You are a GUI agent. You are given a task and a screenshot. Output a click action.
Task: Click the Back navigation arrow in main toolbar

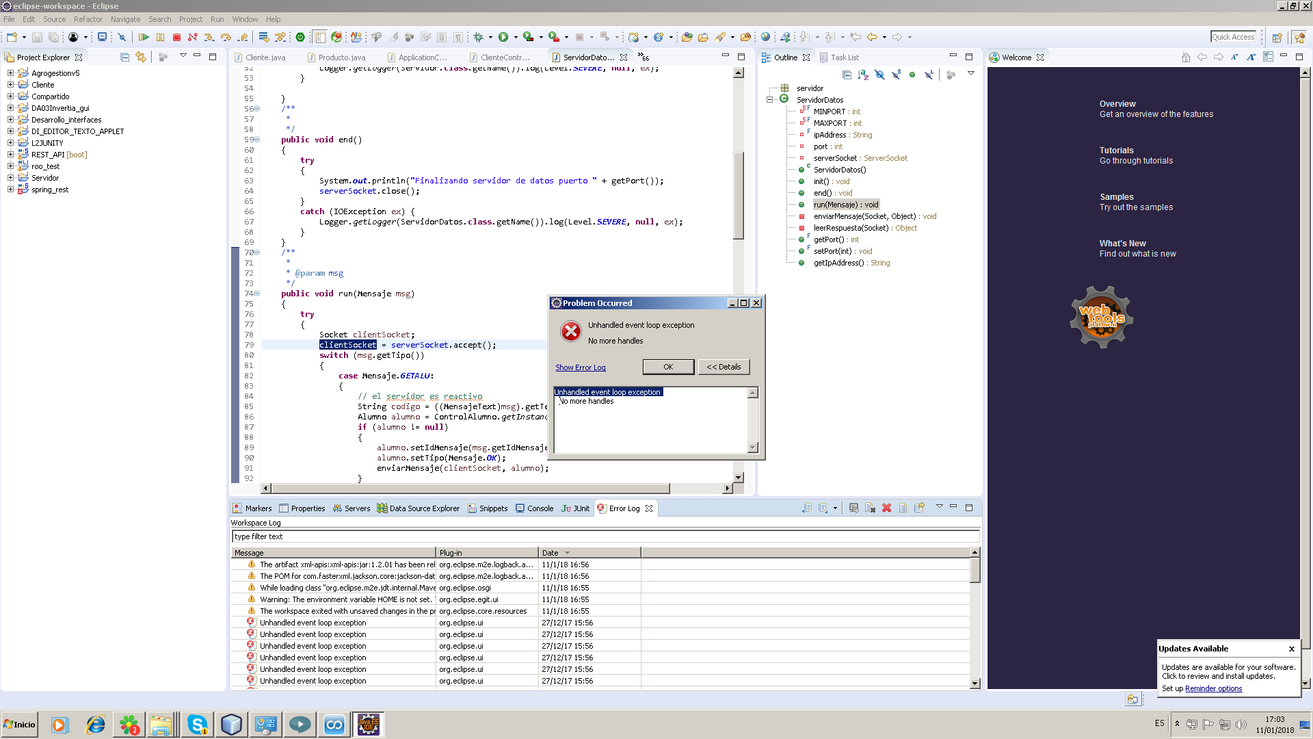click(x=872, y=38)
